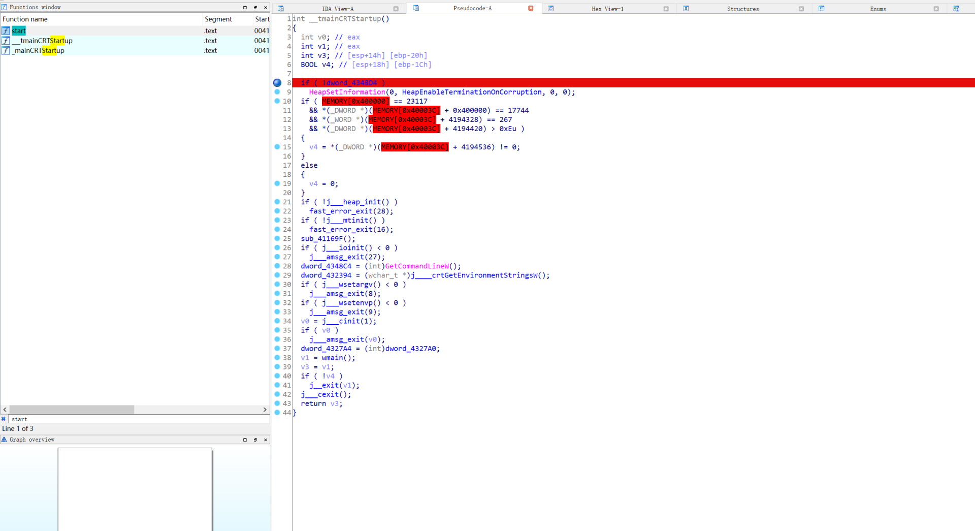Click the function icon beside start
975x531 pixels.
point(6,31)
